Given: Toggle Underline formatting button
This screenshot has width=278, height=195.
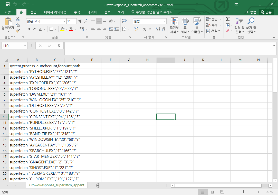Looking at the screenshot, I should click(40, 29).
